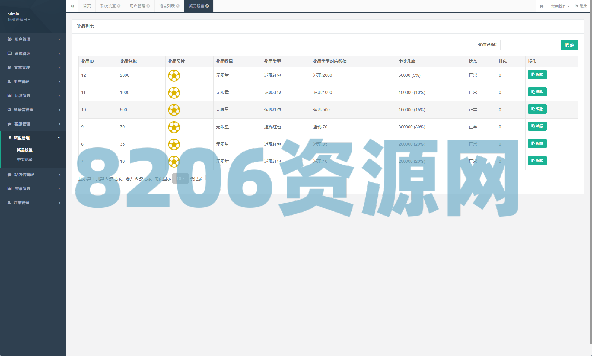Open prize image thumbnail for ID 11

point(174,93)
